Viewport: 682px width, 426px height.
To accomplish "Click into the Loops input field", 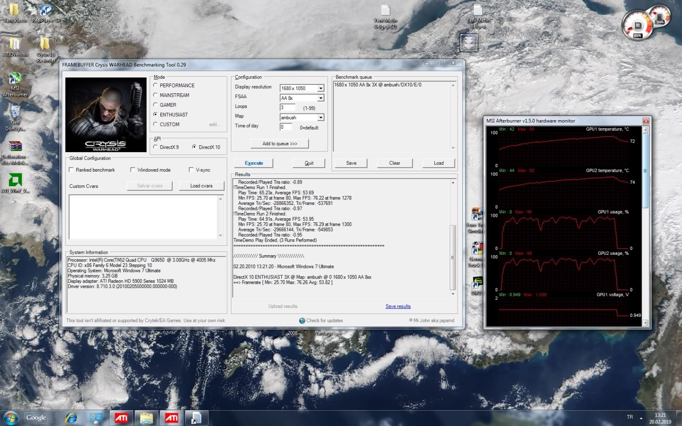I will coord(288,107).
